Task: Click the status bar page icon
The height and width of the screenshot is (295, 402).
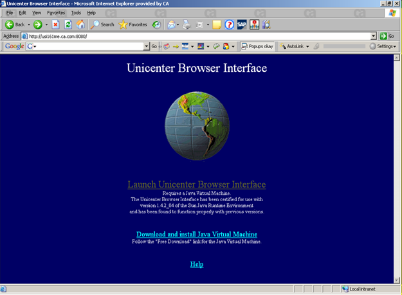Action: 3,289
